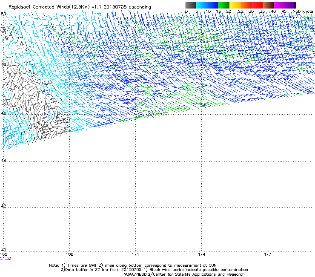The height and width of the screenshot is (277, 315).
Task: Click the magenta 40-45 knots legend segment
Action: point(279,5)
